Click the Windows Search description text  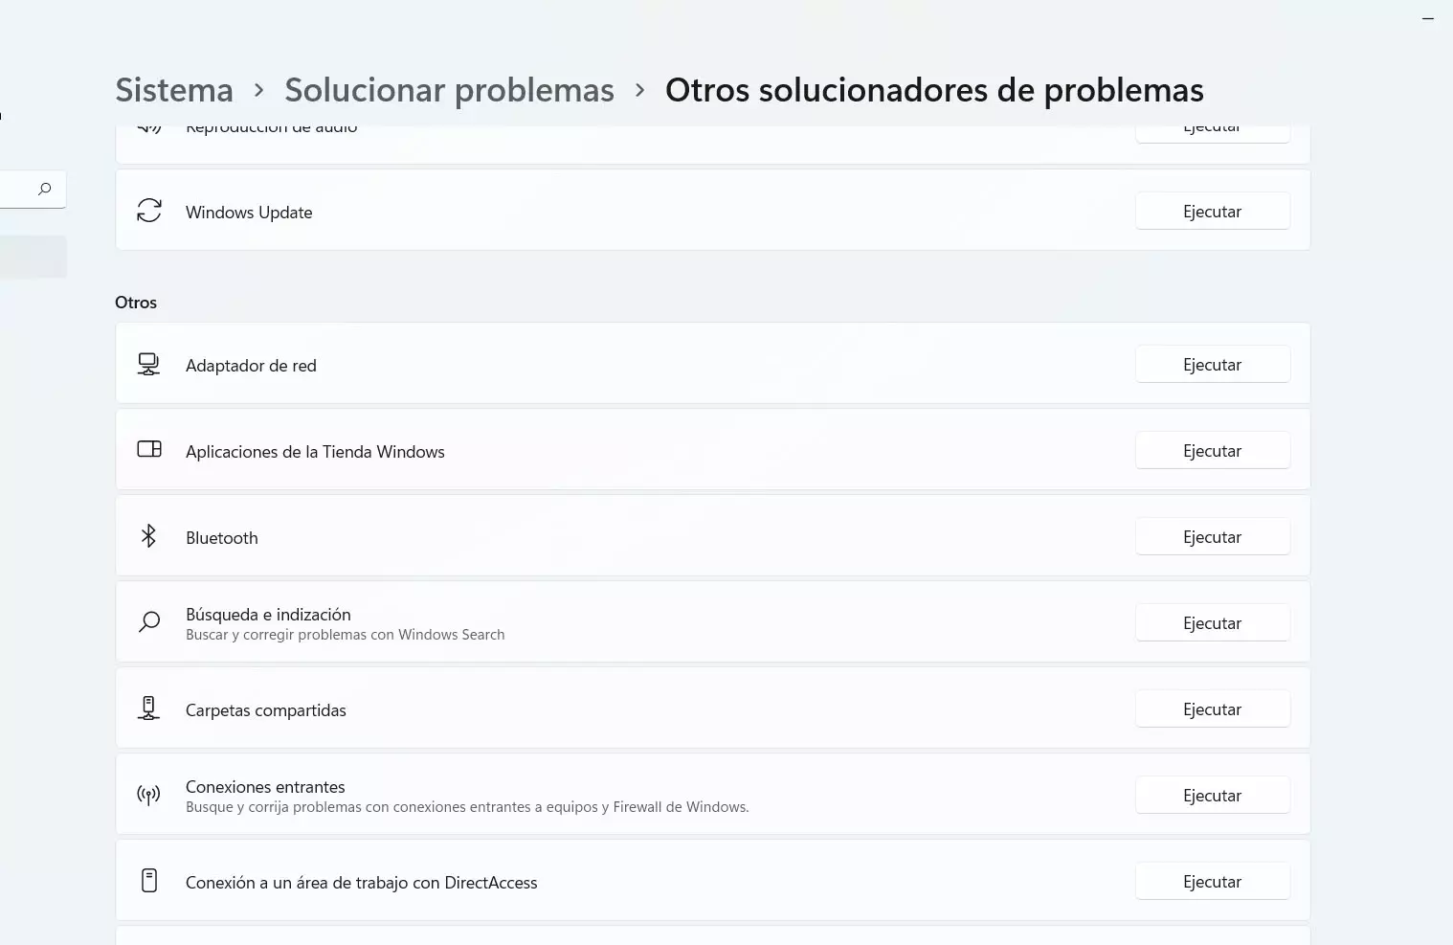(345, 635)
